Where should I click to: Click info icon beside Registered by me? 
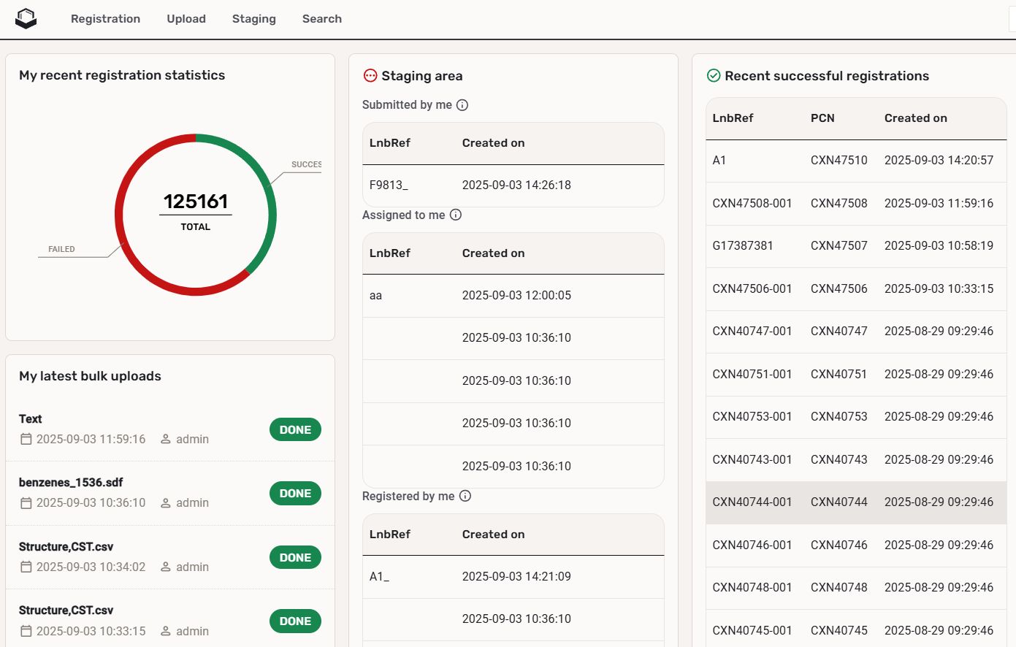[x=465, y=496]
